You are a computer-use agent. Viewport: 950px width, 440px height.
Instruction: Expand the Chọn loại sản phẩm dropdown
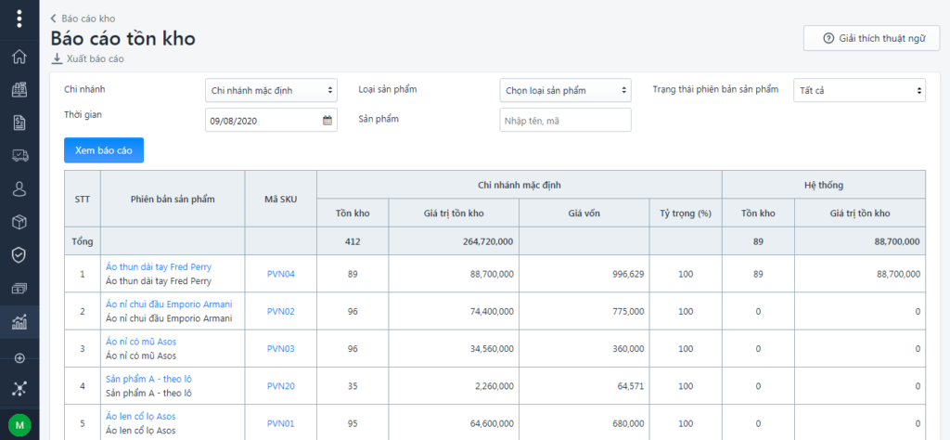pyautogui.click(x=565, y=90)
